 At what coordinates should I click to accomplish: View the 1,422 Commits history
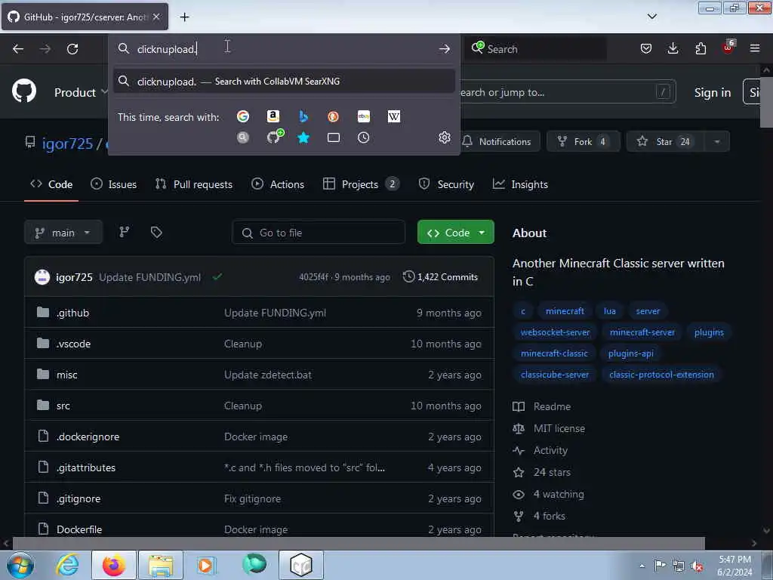tap(440, 277)
